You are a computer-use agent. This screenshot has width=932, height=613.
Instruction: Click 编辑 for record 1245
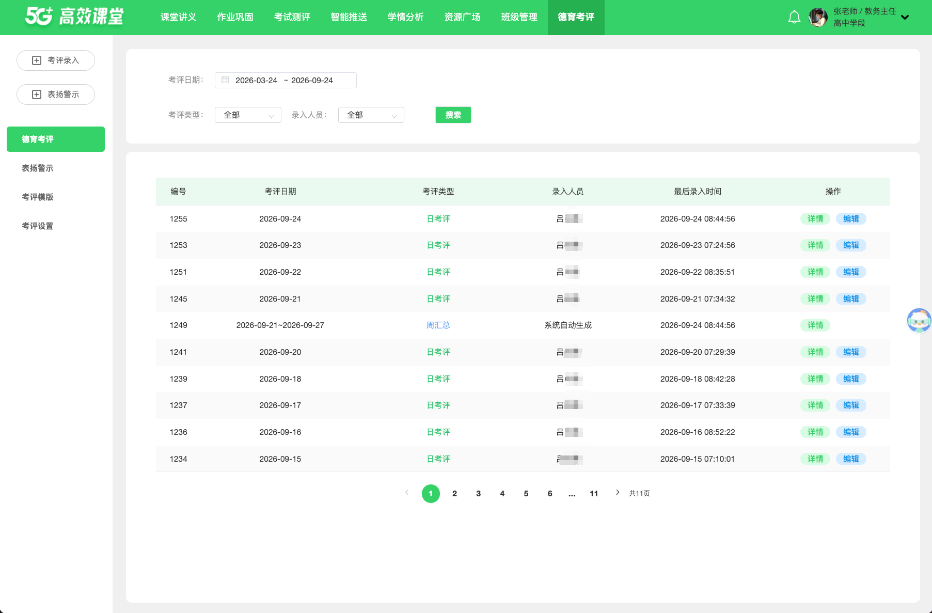click(851, 298)
